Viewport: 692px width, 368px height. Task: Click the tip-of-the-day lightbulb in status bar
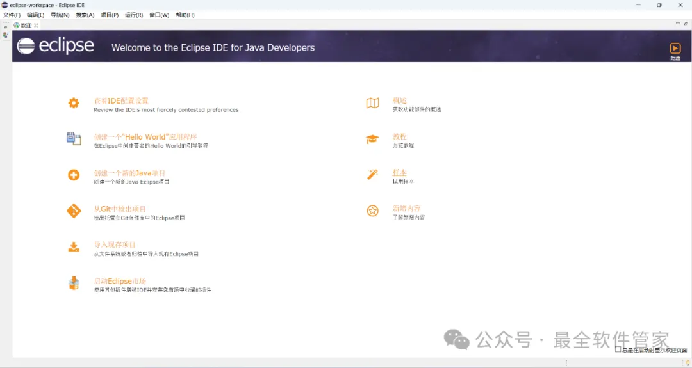[x=688, y=363]
